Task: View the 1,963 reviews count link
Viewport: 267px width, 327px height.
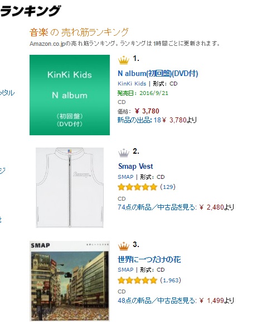Action: tap(171, 280)
